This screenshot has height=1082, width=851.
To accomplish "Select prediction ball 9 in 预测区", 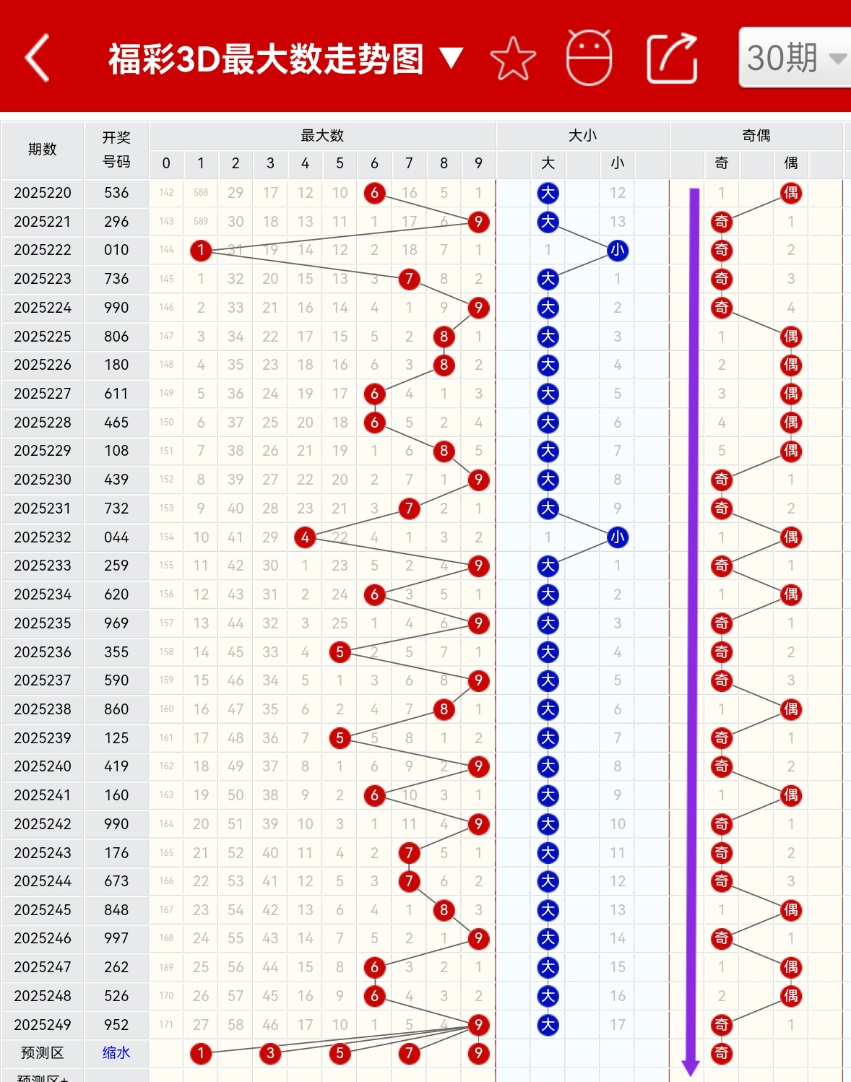I will coord(478,1053).
